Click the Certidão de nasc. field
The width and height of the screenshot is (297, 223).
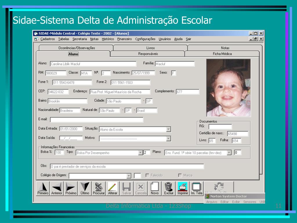tap(238, 134)
